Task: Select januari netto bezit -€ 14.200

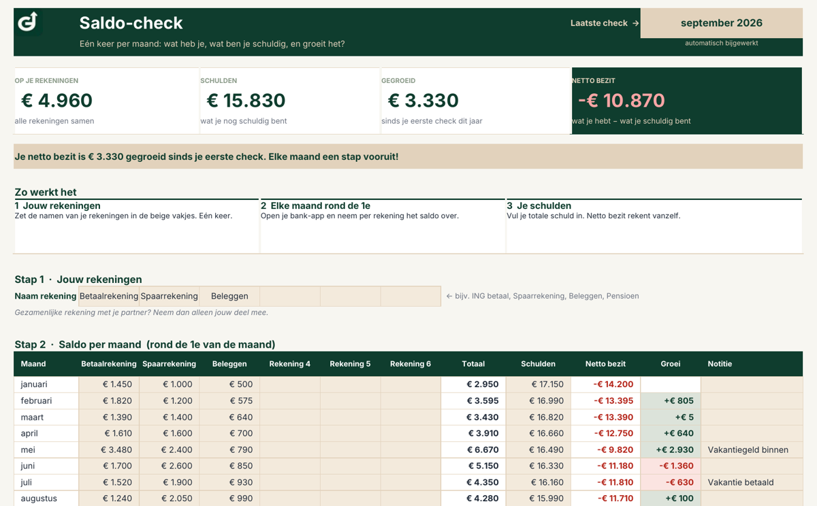Action: pyautogui.click(x=605, y=384)
